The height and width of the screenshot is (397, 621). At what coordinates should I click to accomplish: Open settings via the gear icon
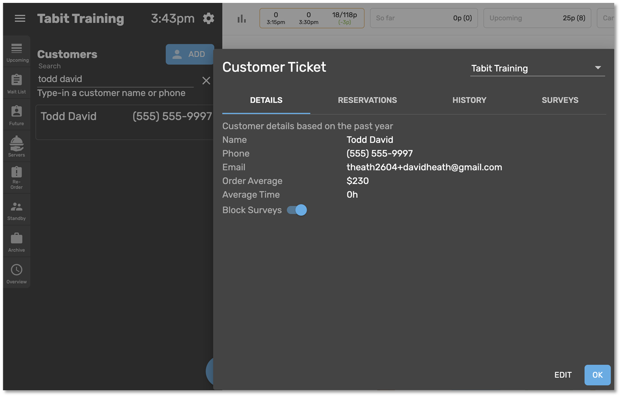point(208,18)
